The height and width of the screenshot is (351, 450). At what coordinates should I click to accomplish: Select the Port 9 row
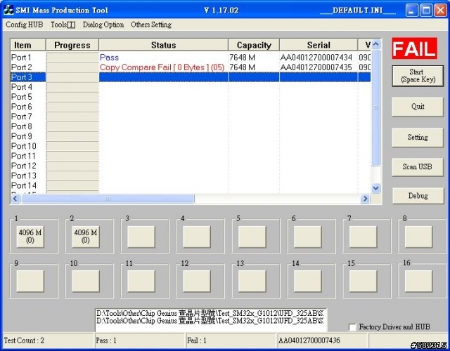coord(191,136)
